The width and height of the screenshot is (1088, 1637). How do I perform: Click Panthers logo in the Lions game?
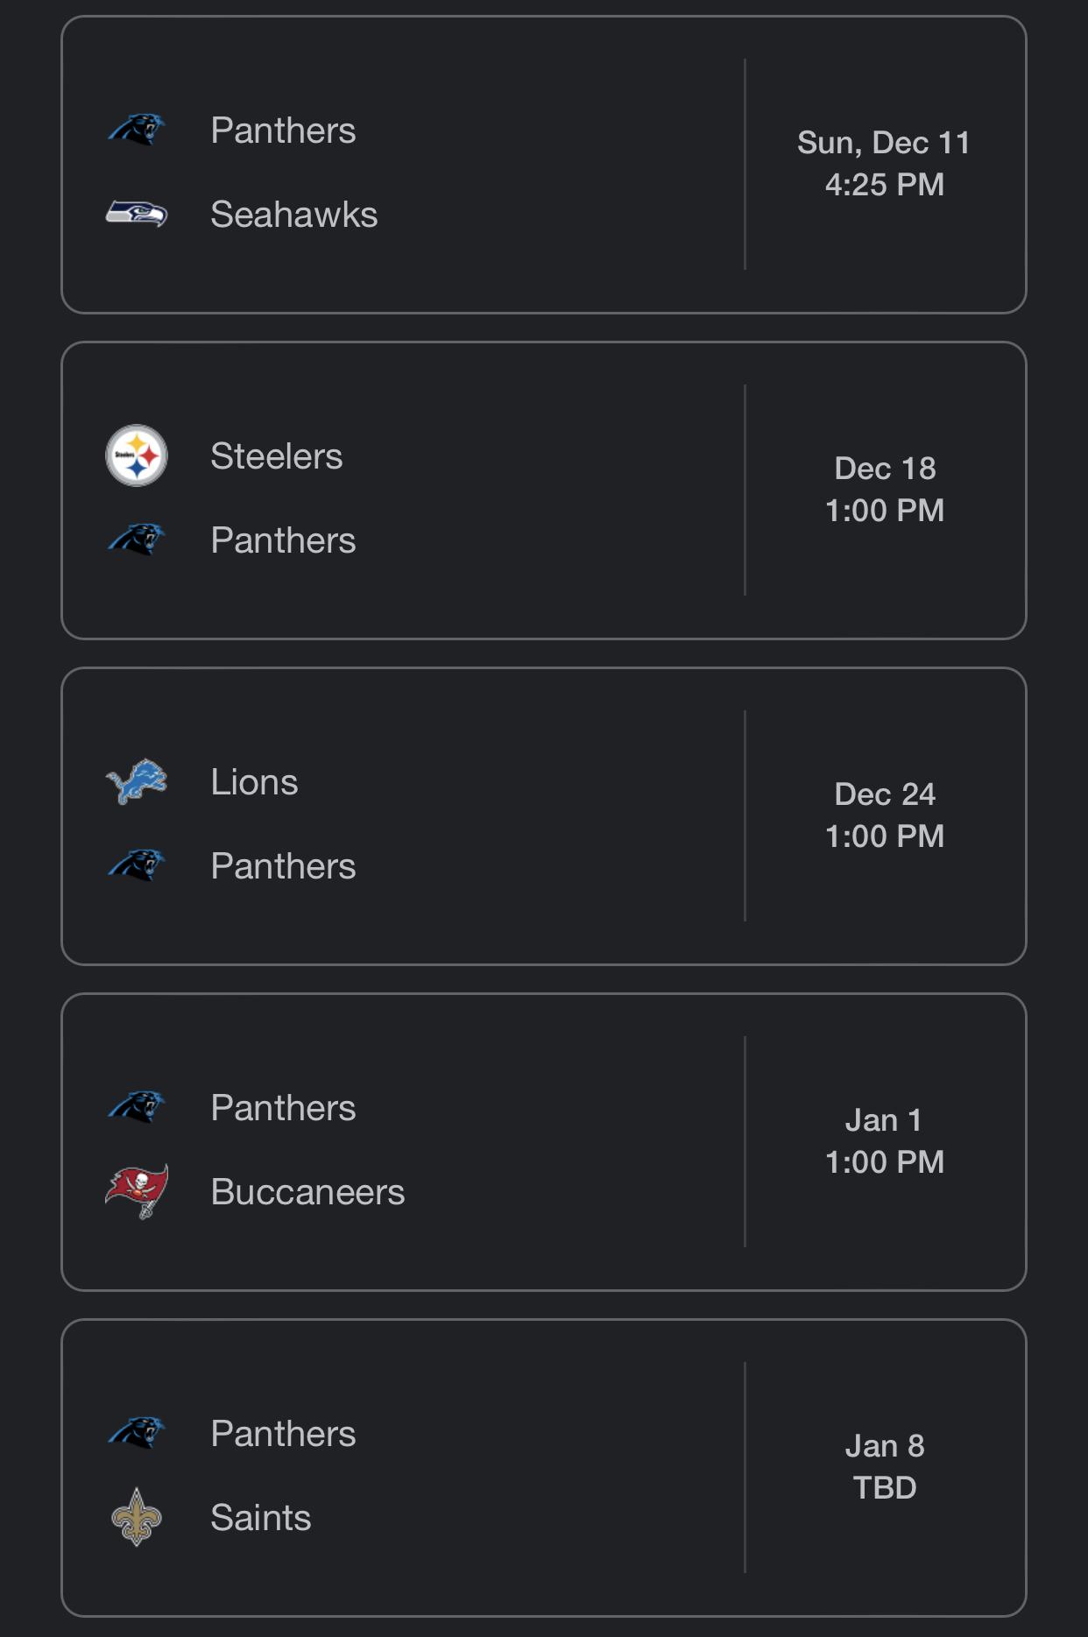pos(137,865)
